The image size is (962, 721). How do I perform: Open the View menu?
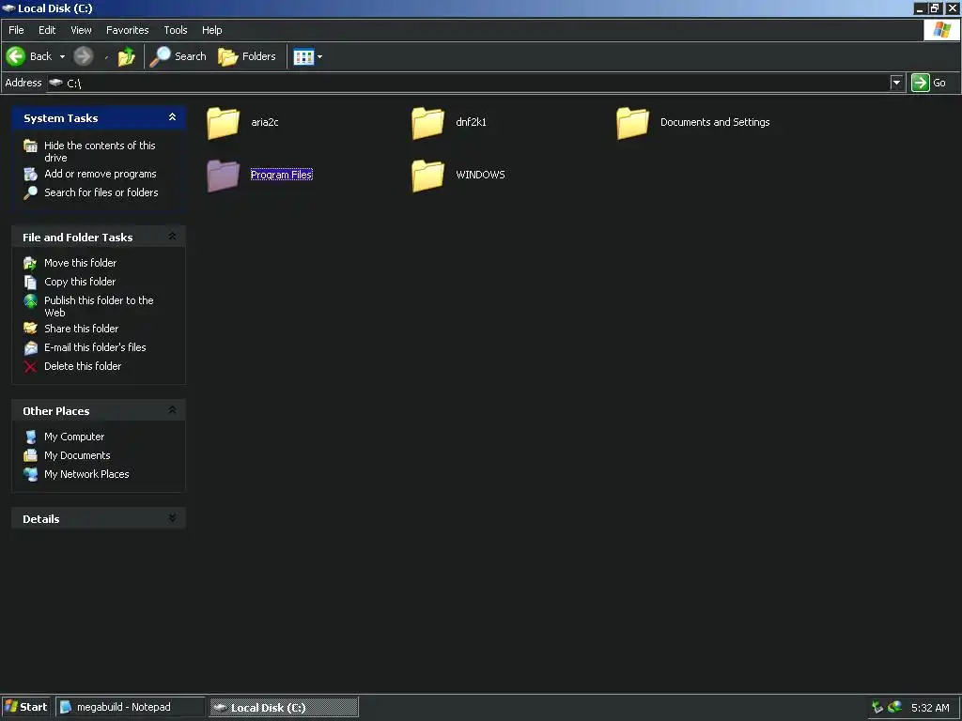[81, 30]
